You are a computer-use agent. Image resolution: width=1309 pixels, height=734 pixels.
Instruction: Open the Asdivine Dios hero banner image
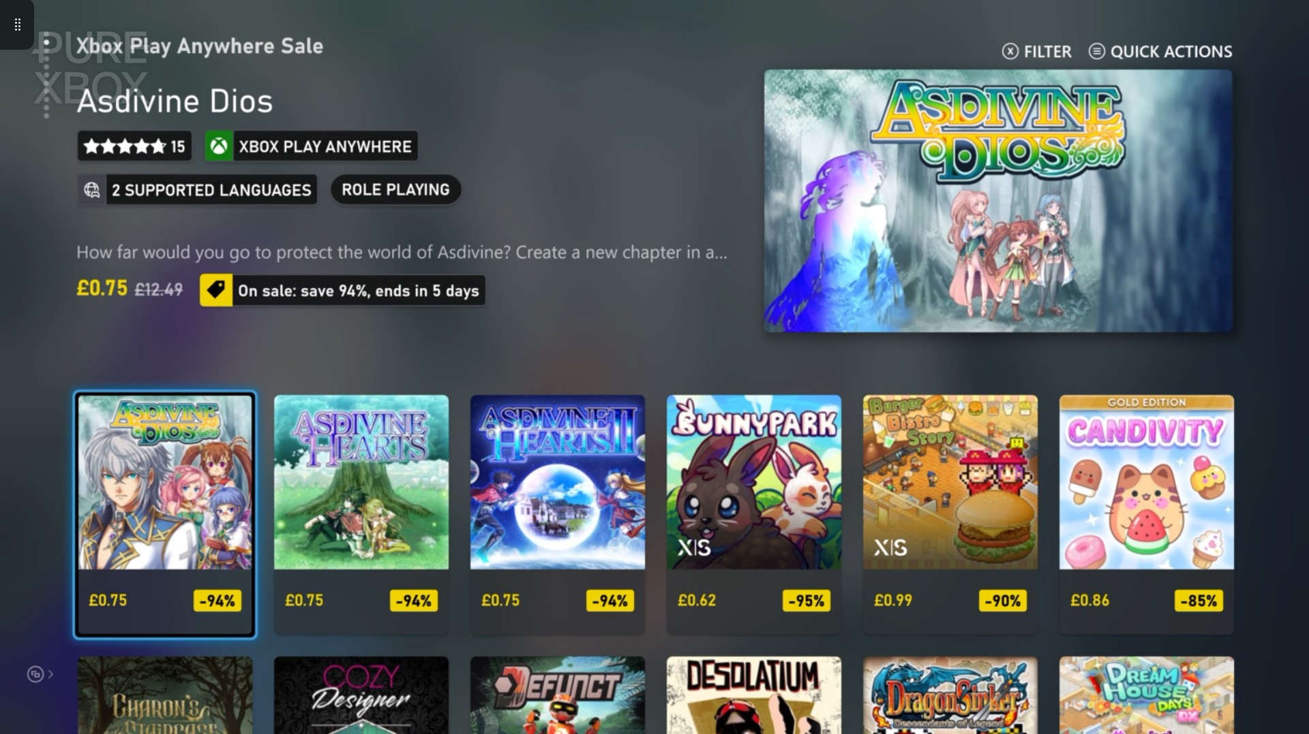click(998, 201)
